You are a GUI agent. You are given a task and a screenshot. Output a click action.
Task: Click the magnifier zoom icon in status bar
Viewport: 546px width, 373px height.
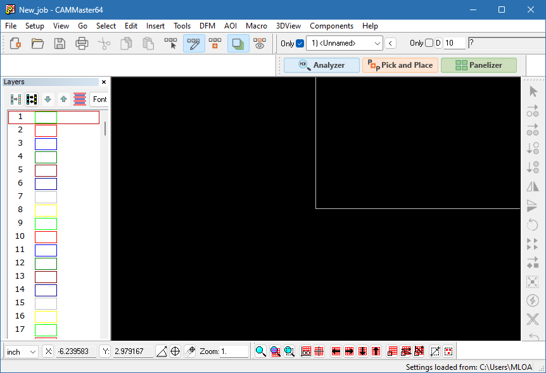(x=260, y=351)
